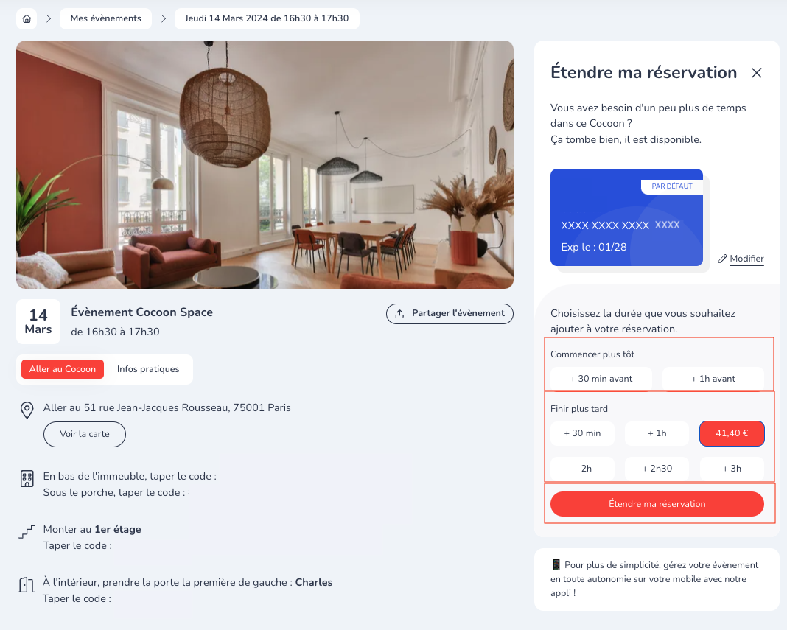Click the pencil icon next to Modifier
The image size is (787, 630).
coord(722,259)
